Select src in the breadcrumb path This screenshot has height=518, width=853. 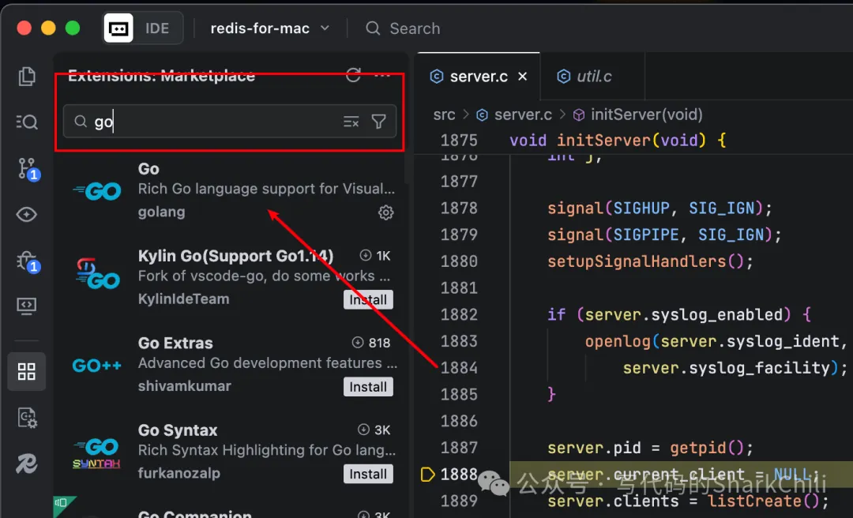444,114
